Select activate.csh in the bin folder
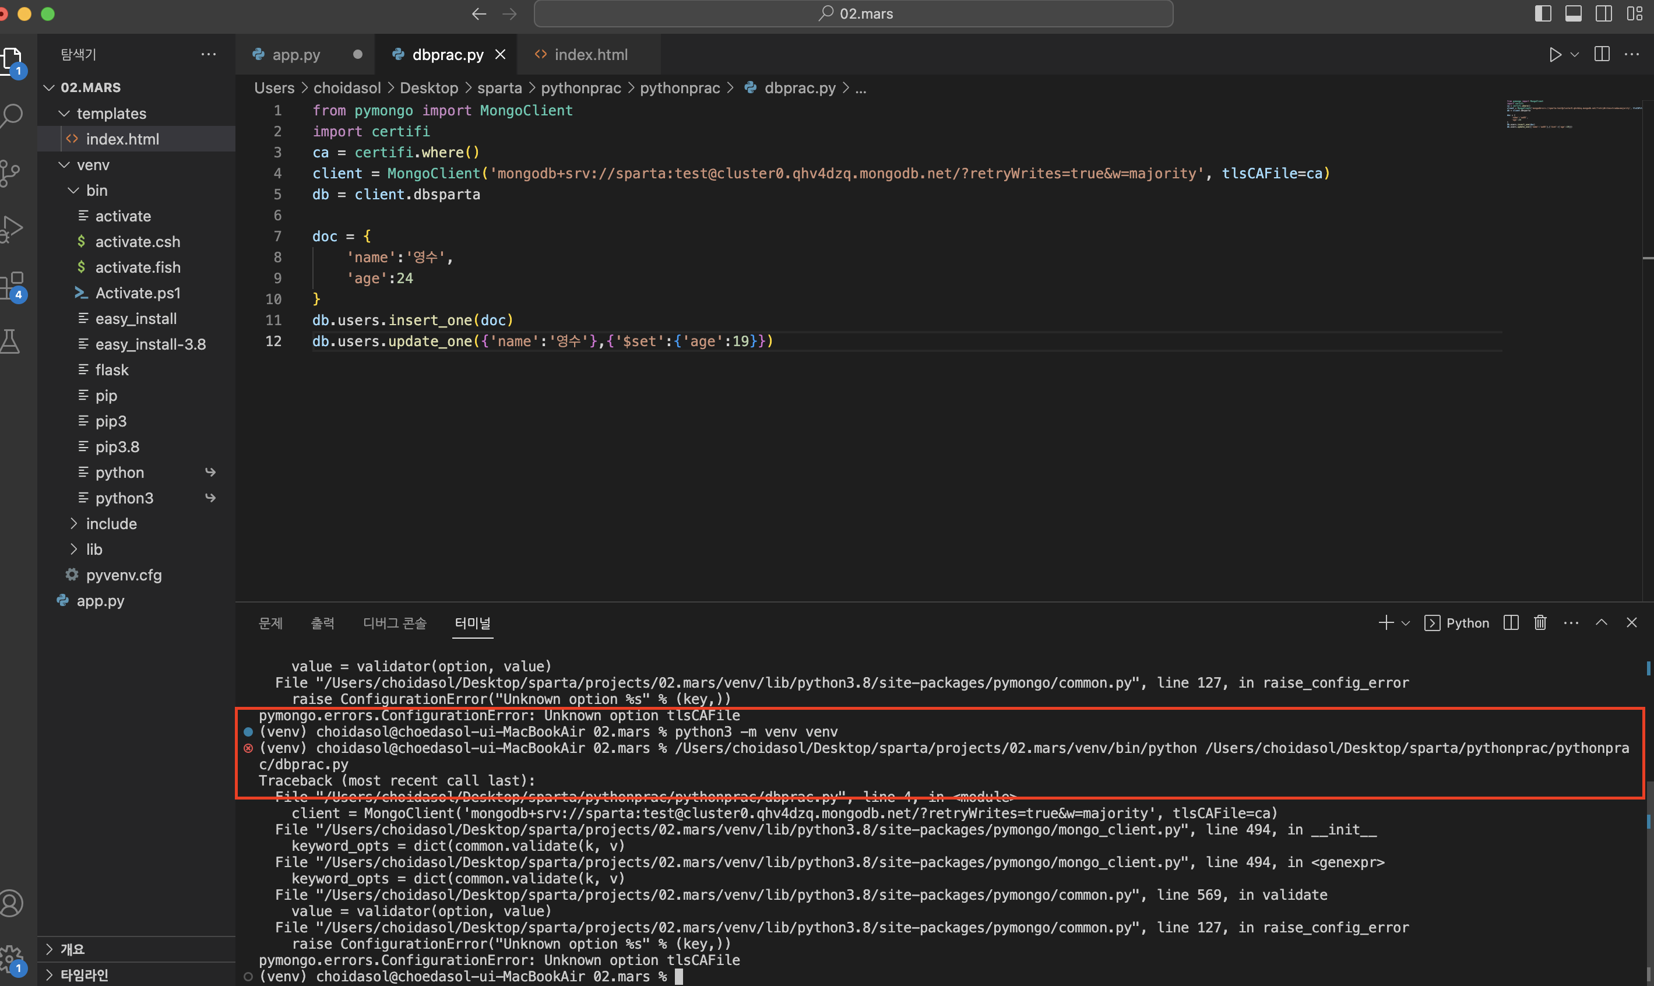 pyautogui.click(x=136, y=242)
